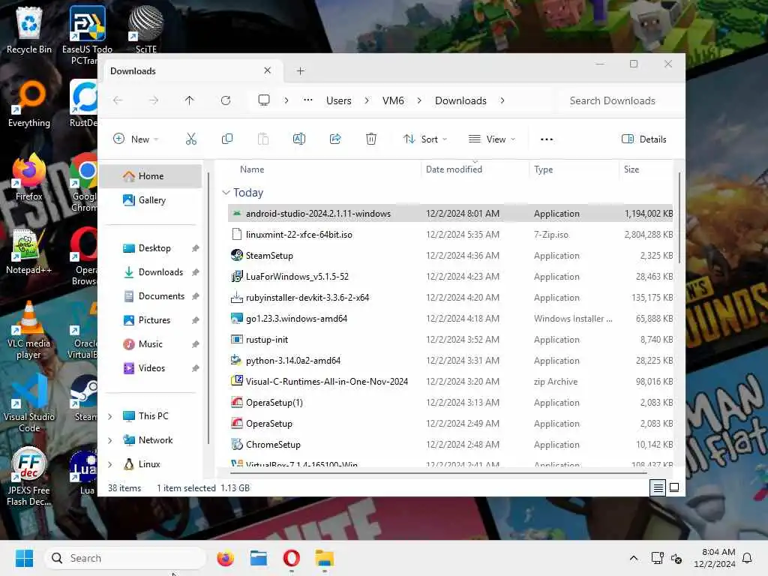Collapse the Today group
The height and width of the screenshot is (576, 768).
click(x=226, y=193)
